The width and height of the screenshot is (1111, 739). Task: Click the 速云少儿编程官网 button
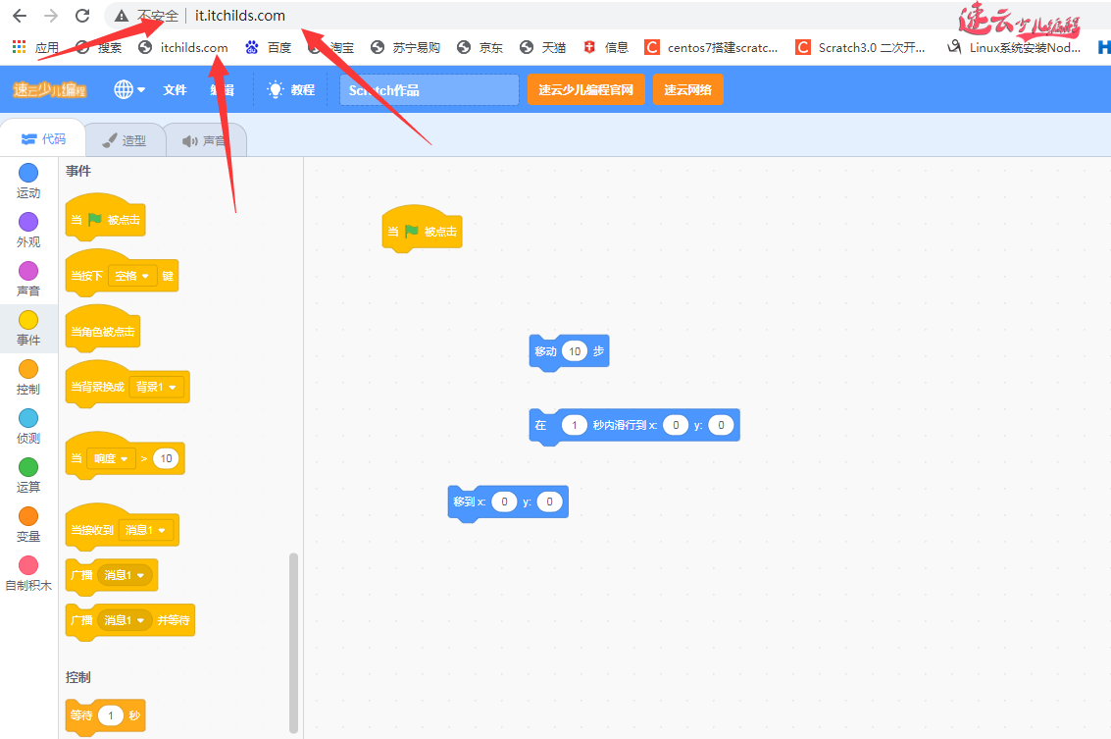[585, 89]
